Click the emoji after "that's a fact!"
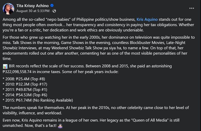201x131 pixels. click(x=60, y=126)
